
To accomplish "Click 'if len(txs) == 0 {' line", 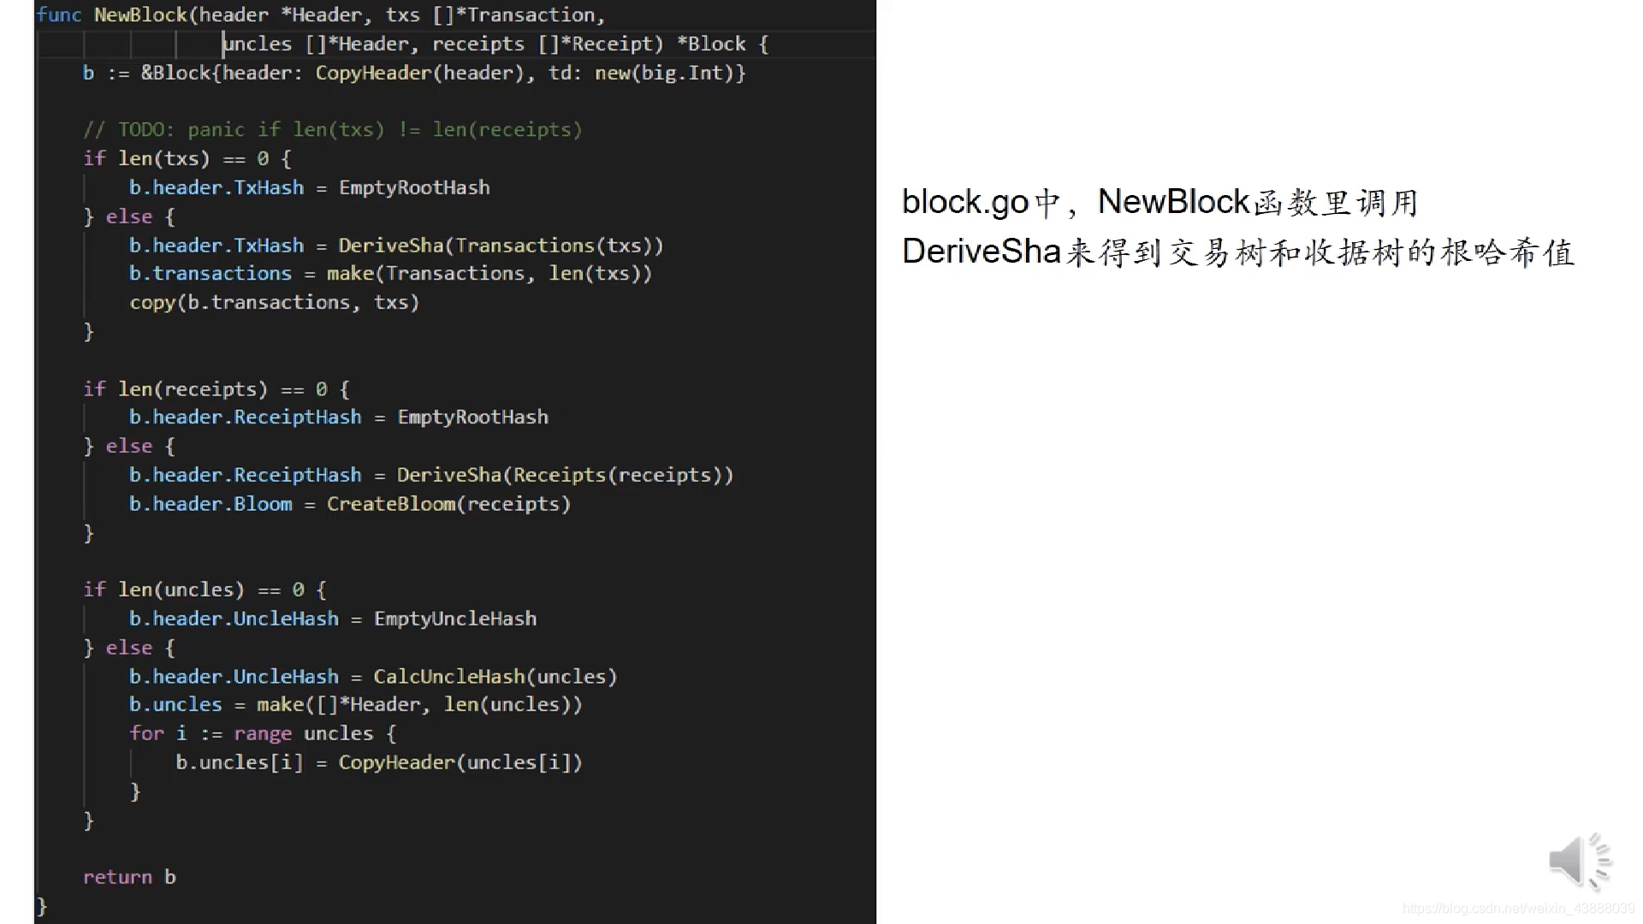I will pos(187,158).
